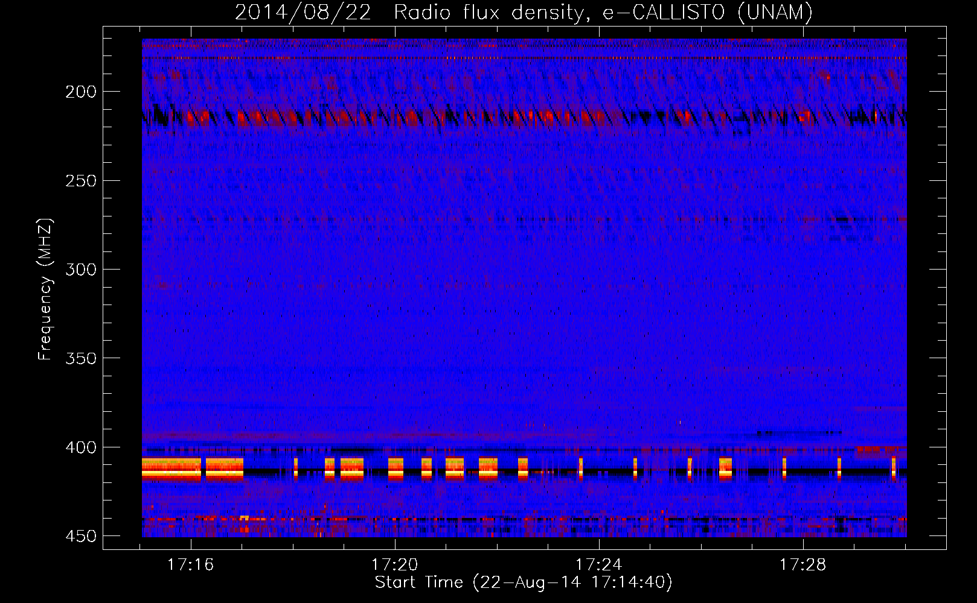Viewport: 977px width, 603px height.
Task: Click the 200 frequency tick label
Action: 81,92
